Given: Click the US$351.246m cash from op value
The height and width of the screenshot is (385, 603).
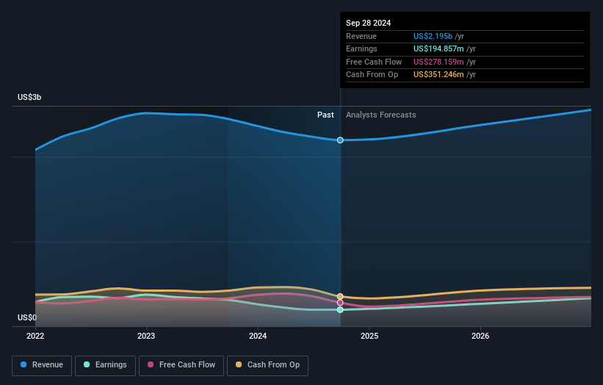Looking at the screenshot, I should (438, 75).
